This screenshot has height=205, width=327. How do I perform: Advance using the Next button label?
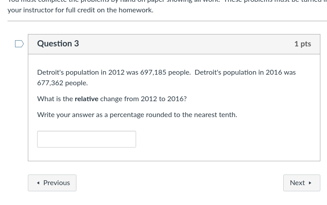[x=297, y=183]
